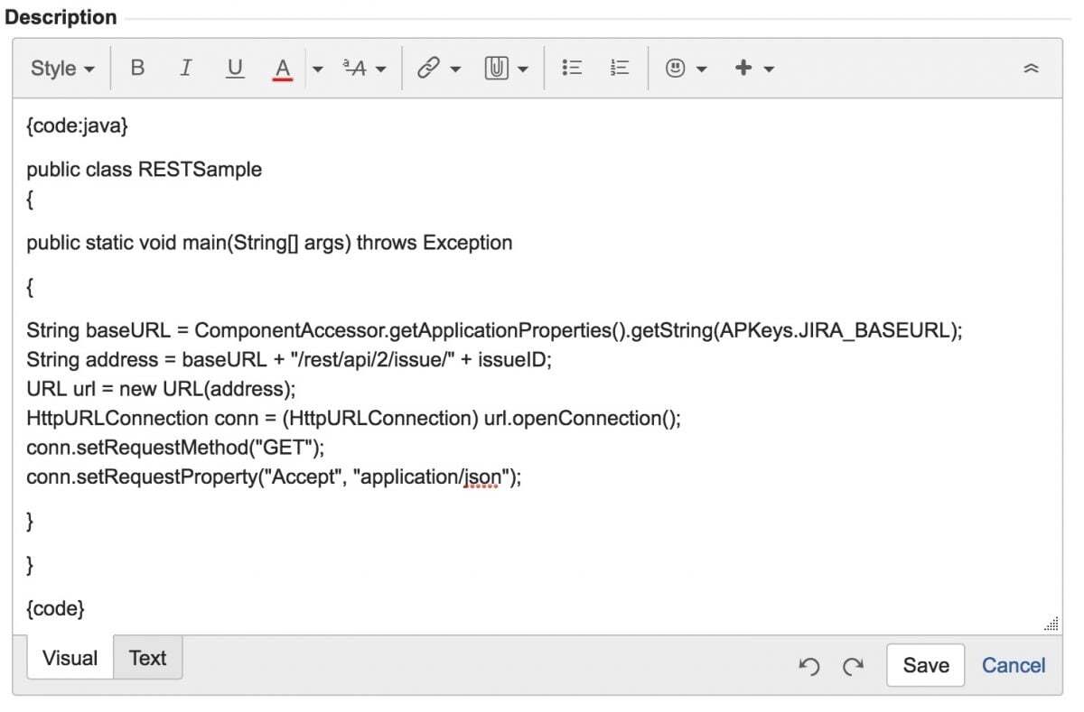
Task: Apply the red text color
Action: (x=282, y=68)
